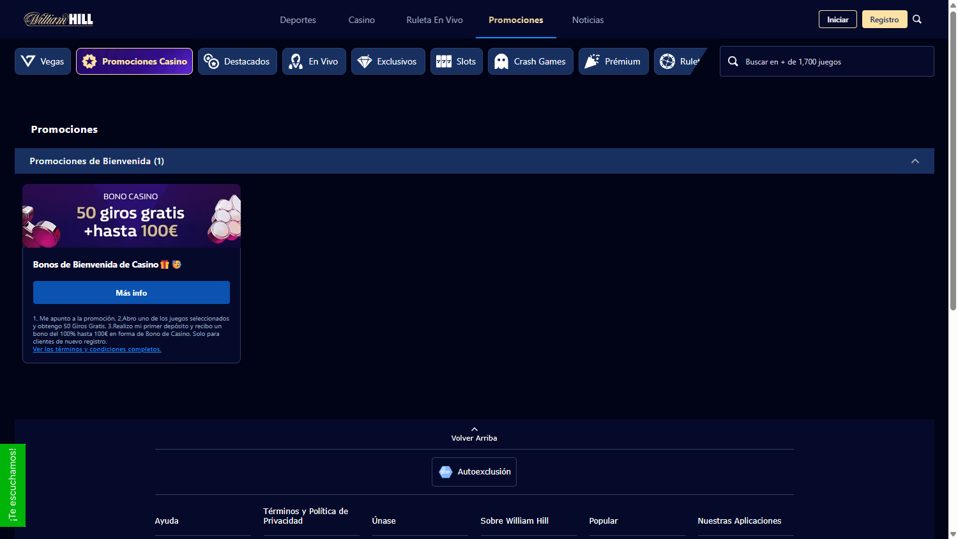Open the search magnifier in the header
Screen dimensions: 958x539
pyautogui.click(x=917, y=19)
